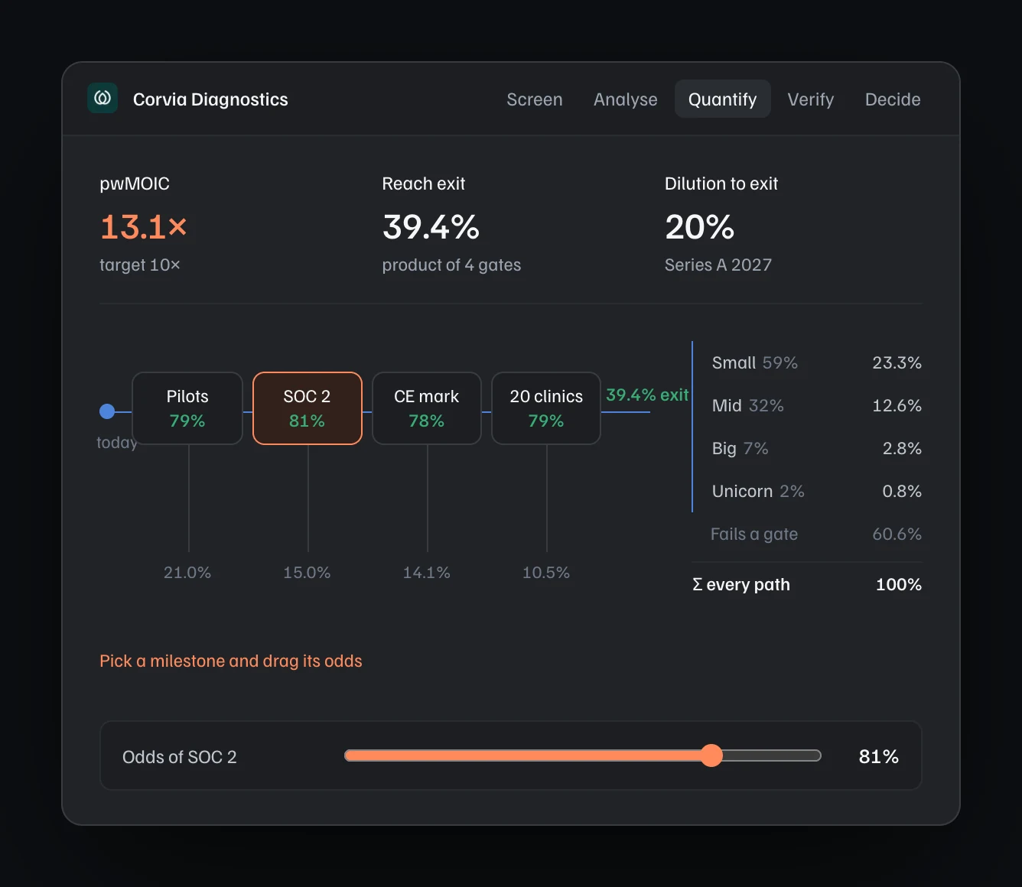Click the 39.4% Reach exit value
The height and width of the screenshot is (887, 1022).
431,227
